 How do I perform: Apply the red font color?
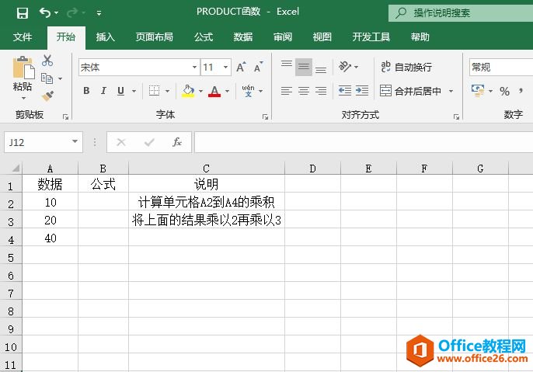(x=214, y=91)
